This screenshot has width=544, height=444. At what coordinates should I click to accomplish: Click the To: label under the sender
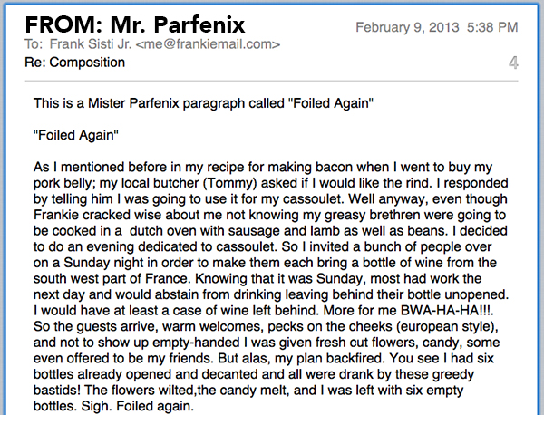pyautogui.click(x=34, y=44)
